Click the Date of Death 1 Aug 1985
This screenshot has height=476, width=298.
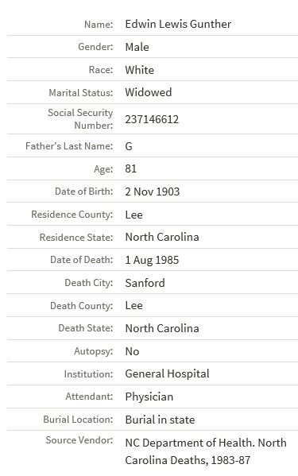coord(152,260)
